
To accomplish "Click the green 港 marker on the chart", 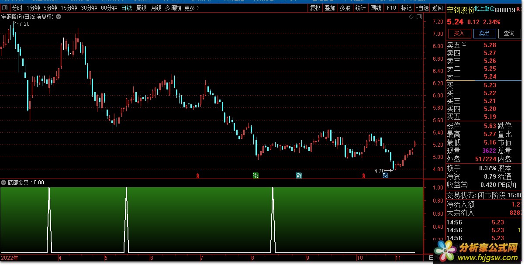I will (x=256, y=176).
